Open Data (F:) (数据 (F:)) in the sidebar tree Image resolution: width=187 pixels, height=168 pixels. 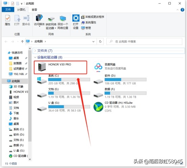17,145
